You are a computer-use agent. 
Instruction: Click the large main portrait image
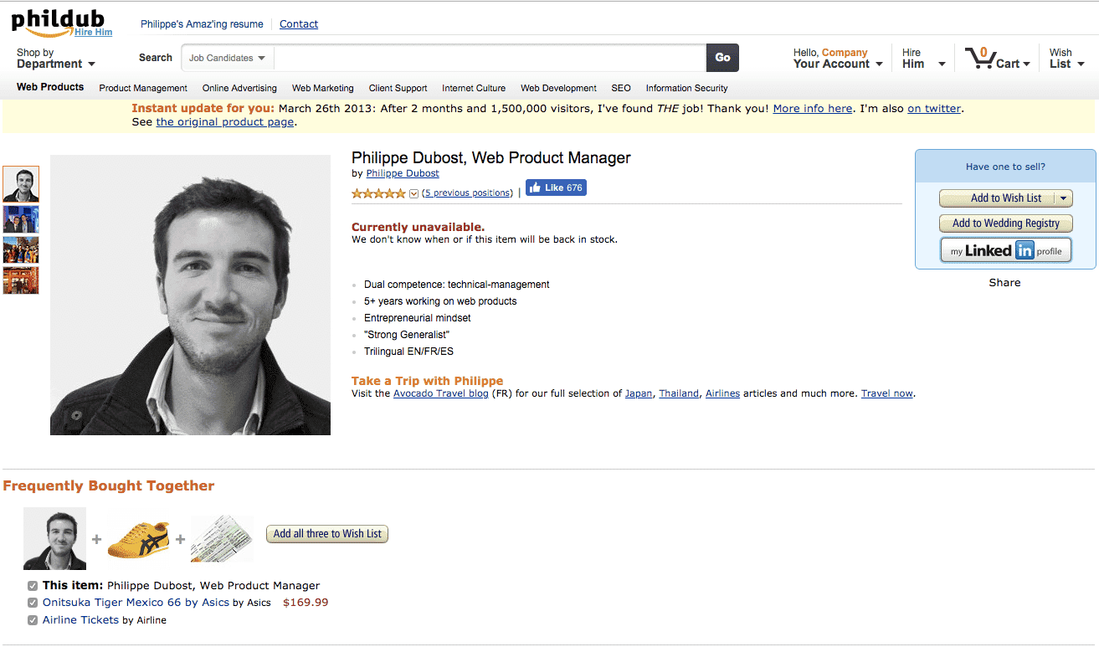point(190,295)
